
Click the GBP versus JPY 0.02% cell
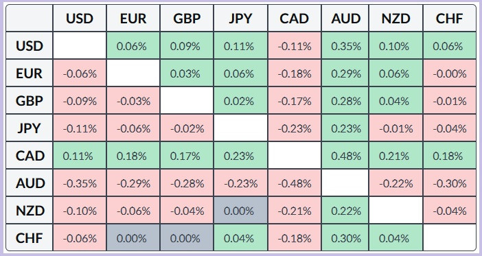(x=241, y=100)
